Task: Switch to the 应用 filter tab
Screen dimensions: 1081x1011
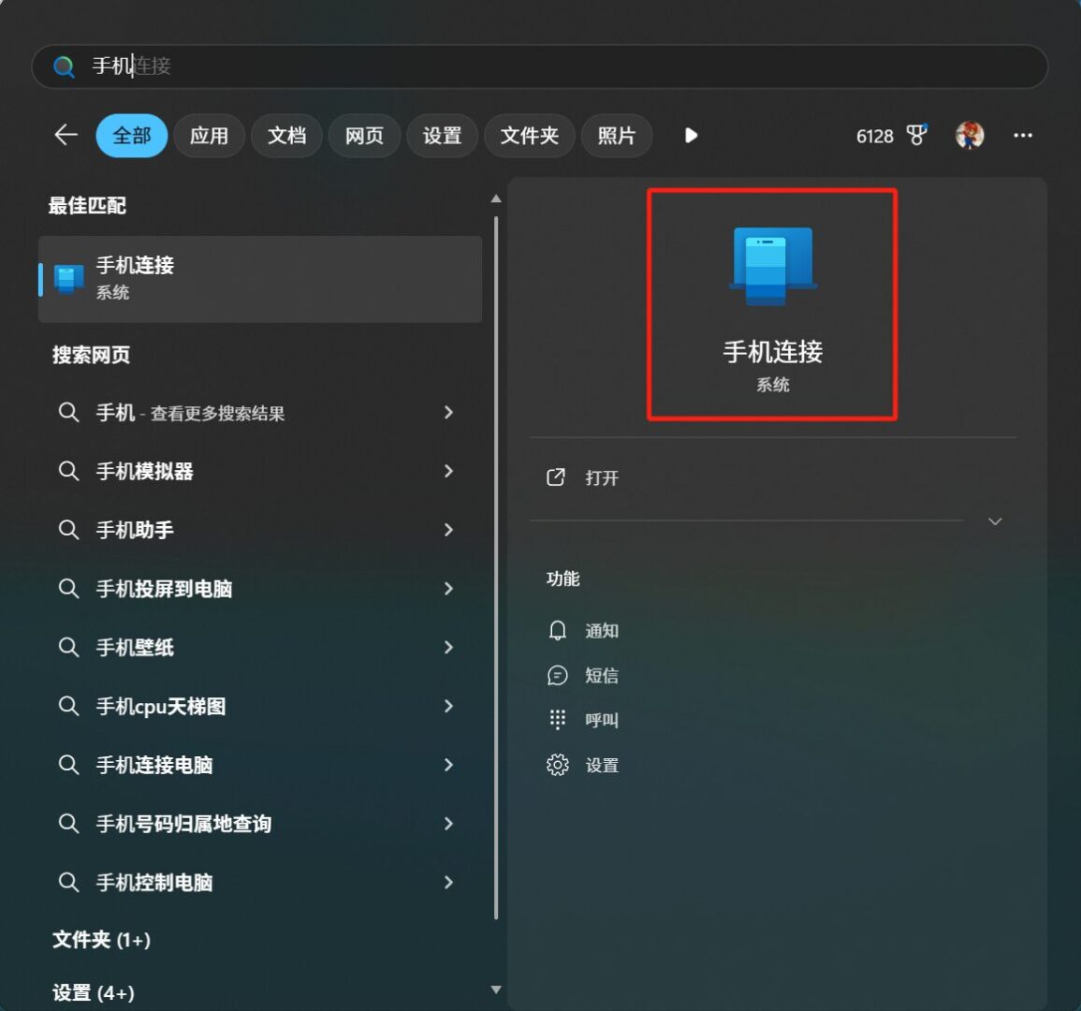Action: point(209,135)
